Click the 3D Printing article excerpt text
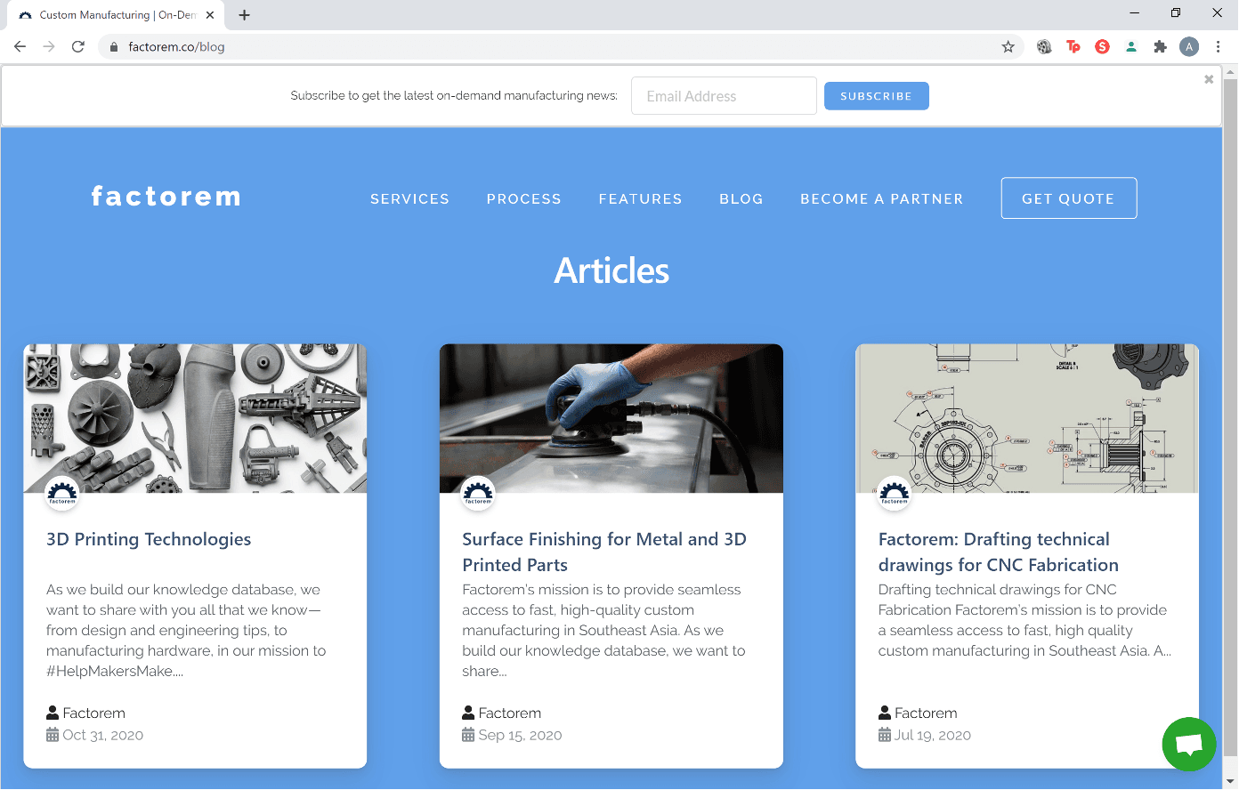Viewport: 1239px width, 790px height. 186,630
